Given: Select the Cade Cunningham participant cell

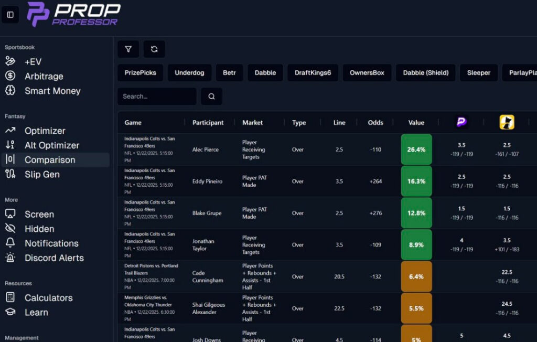Looking at the screenshot, I should [208, 276].
